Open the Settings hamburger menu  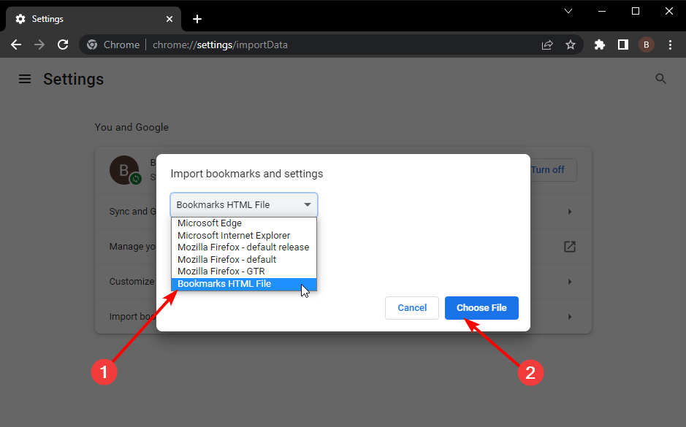(x=25, y=79)
